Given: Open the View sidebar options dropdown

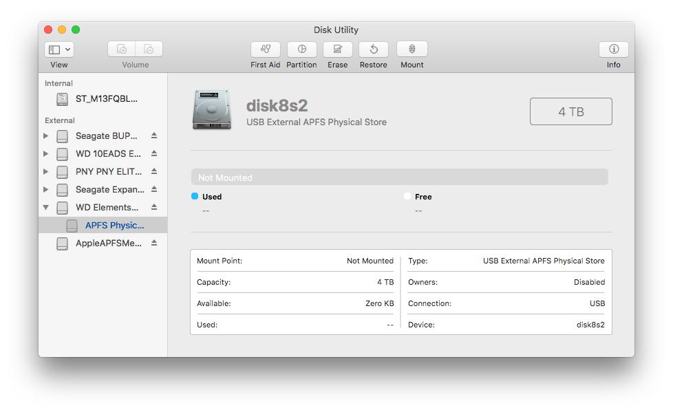Looking at the screenshot, I should point(59,50).
